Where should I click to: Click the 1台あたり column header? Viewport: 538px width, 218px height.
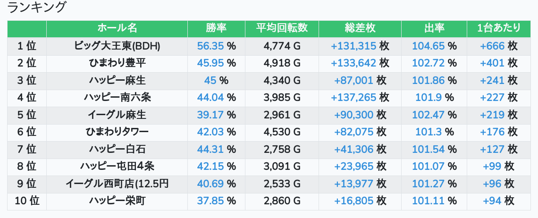click(499, 28)
